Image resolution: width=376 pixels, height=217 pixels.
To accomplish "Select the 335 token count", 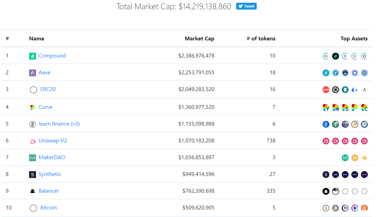I will (x=271, y=191).
